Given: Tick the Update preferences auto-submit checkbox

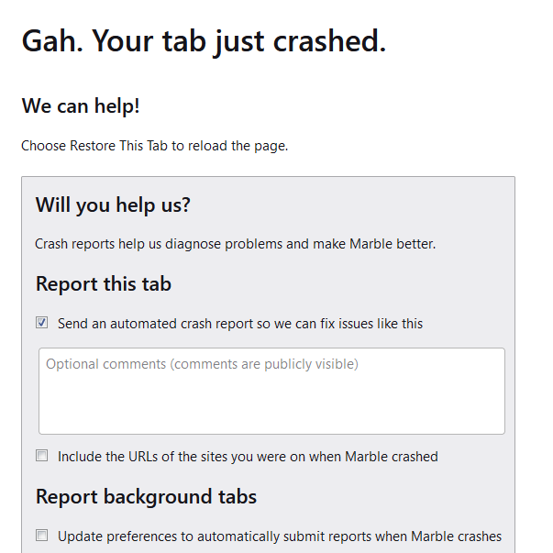Looking at the screenshot, I should click(42, 536).
